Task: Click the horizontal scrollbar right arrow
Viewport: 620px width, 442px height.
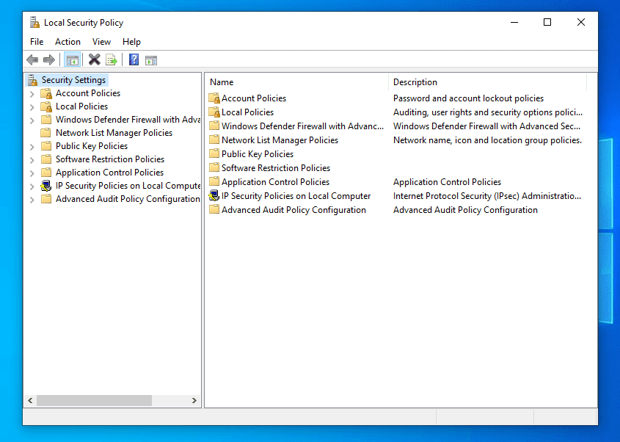Action: coord(194,400)
